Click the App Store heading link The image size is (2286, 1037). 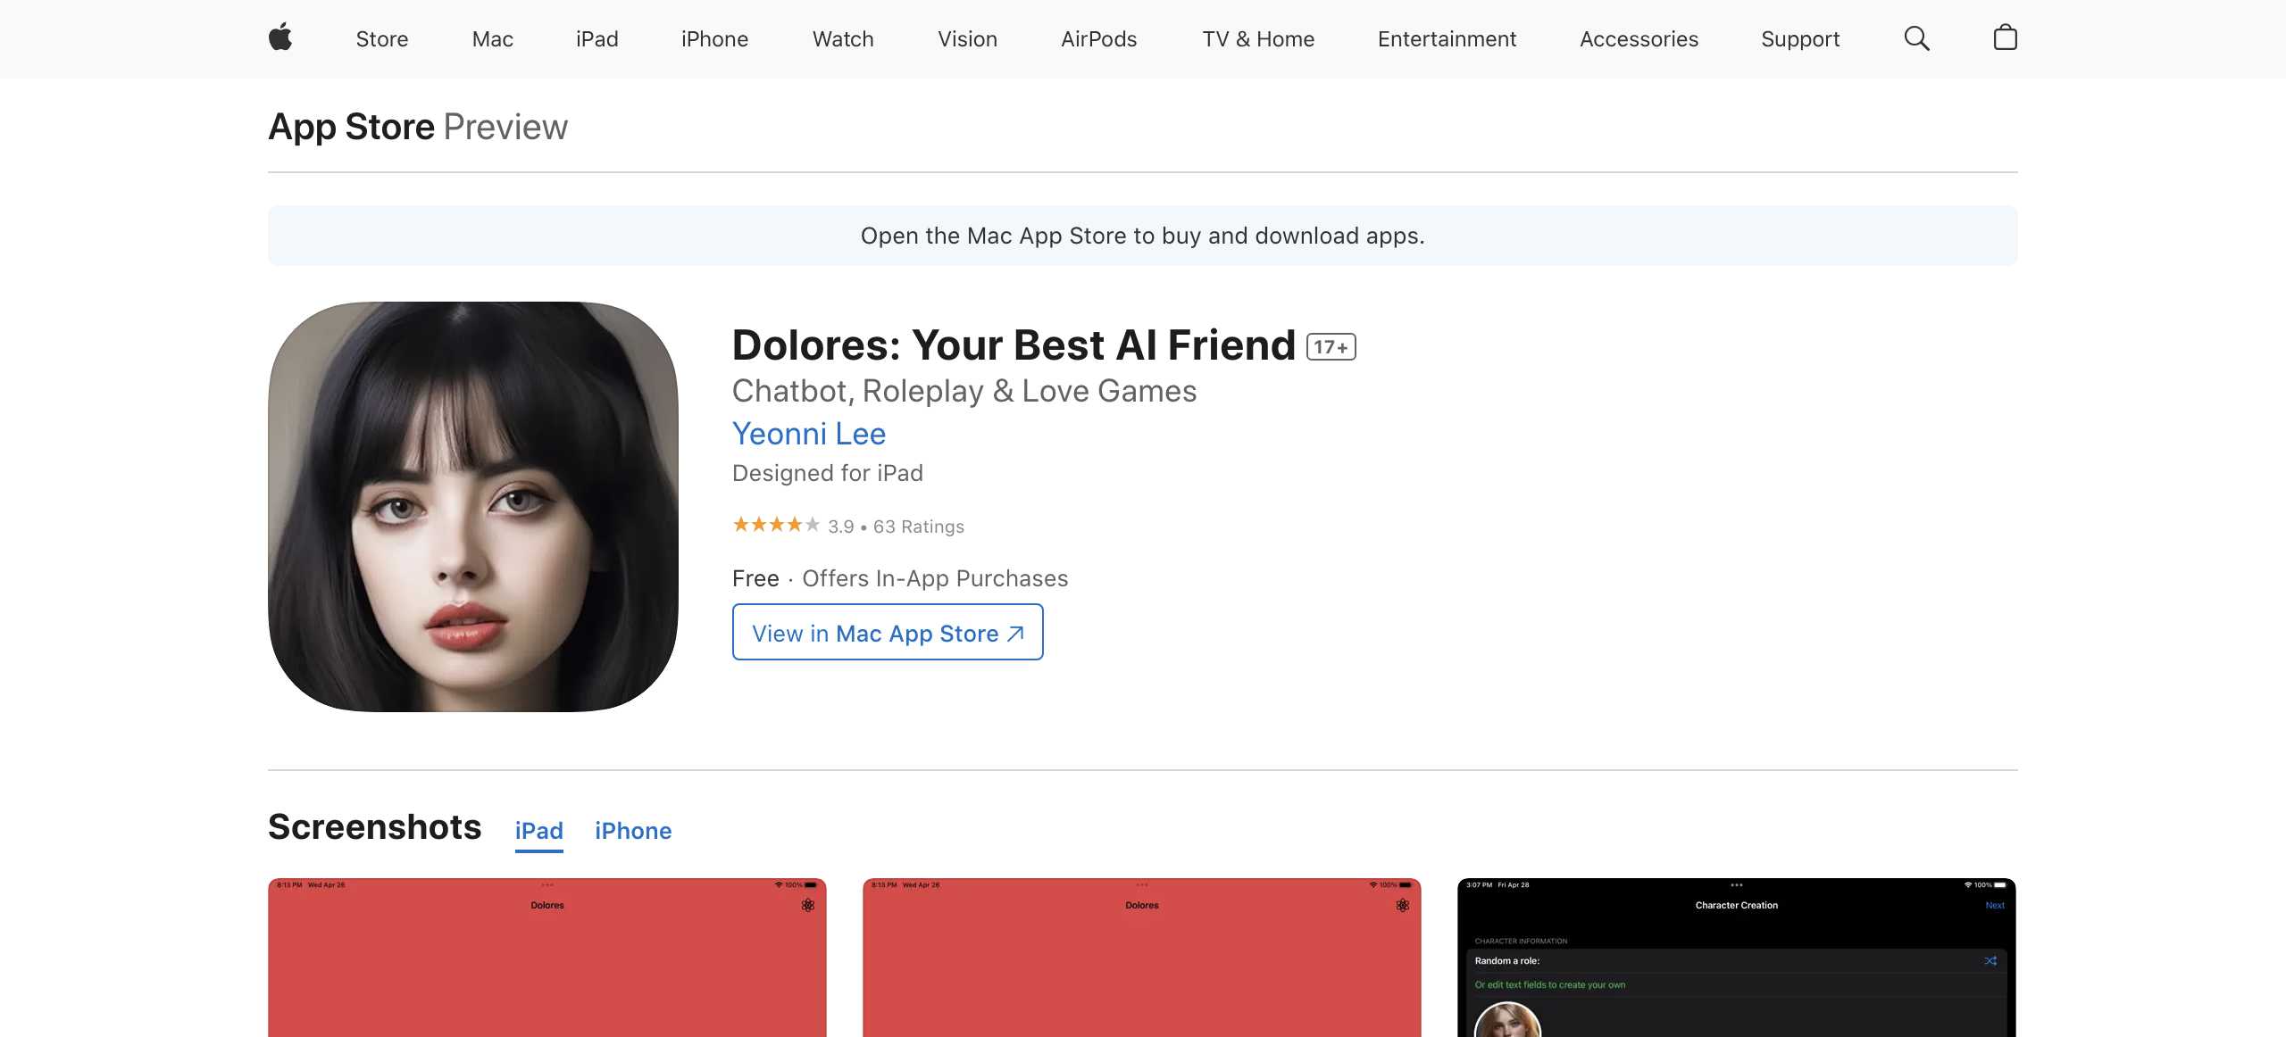pyautogui.click(x=351, y=127)
